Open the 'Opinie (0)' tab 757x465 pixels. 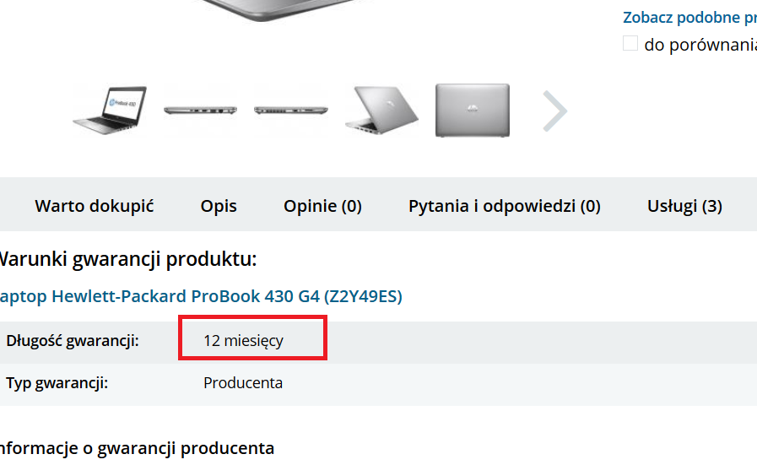pyautogui.click(x=322, y=206)
